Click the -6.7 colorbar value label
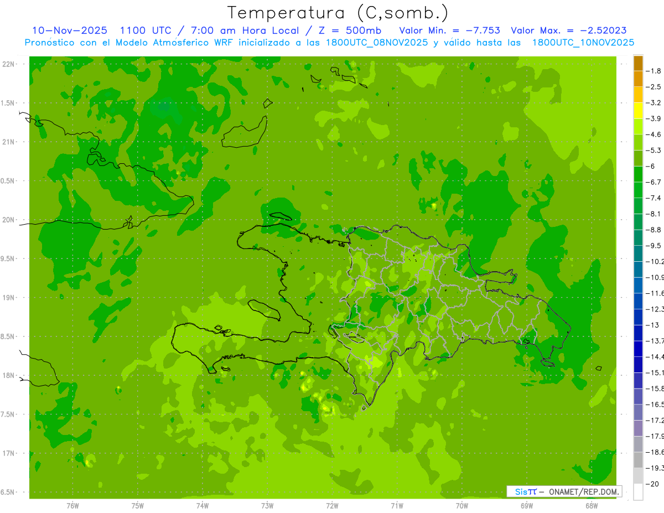The height and width of the screenshot is (513, 664). (x=654, y=182)
